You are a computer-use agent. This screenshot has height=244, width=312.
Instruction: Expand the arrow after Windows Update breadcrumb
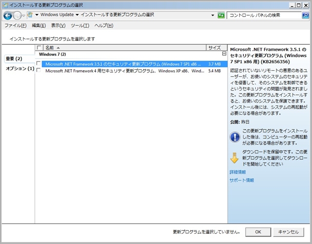[x=77, y=15]
